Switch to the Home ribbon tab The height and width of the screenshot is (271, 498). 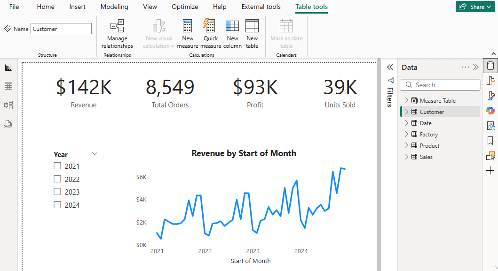point(46,7)
